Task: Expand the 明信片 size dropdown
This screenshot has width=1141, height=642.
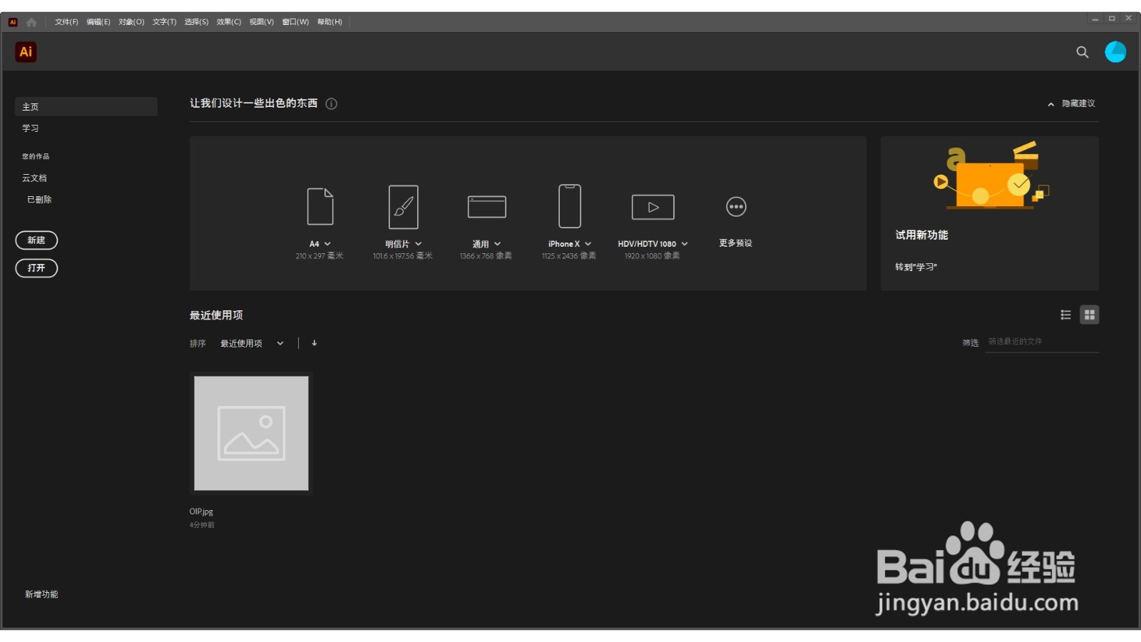Action: pyautogui.click(x=419, y=244)
